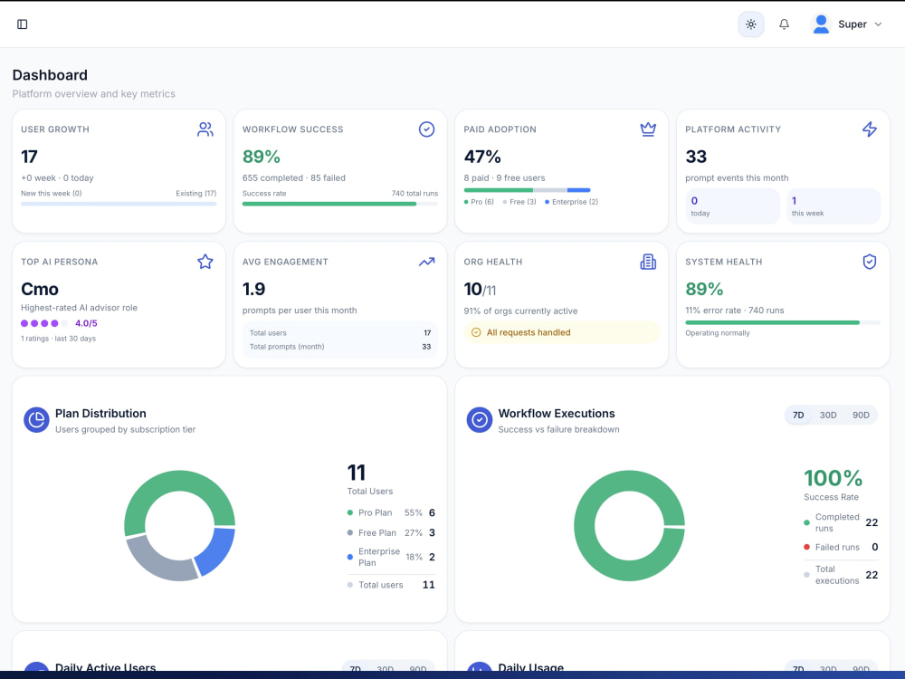Click the Completed runs legend entry
The height and width of the screenshot is (679, 905).
(x=841, y=522)
